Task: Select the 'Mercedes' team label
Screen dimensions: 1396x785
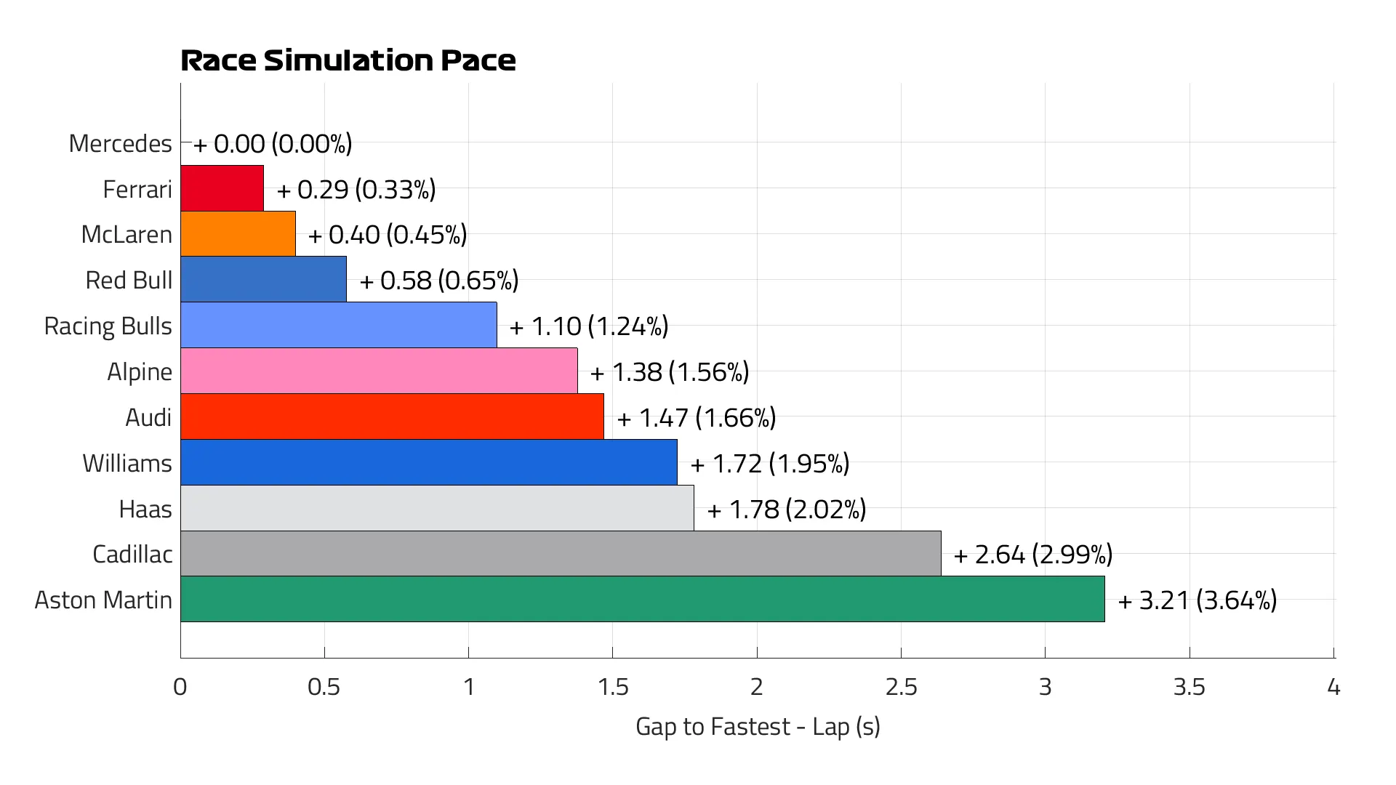Action: (121, 143)
